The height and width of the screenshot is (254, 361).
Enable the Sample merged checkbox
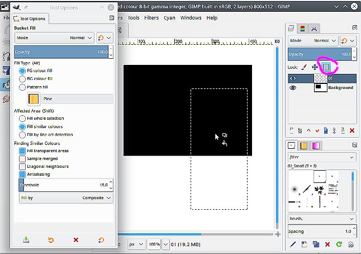(x=22, y=158)
